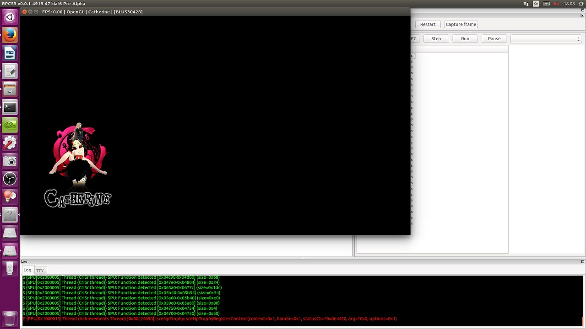Select log line with size=0xe0
The image size is (586, 329).
121,298
